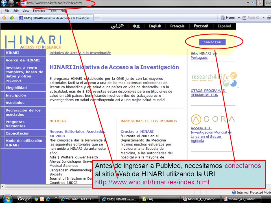
Task: Switch site language to Русский
Action: click(201, 26)
